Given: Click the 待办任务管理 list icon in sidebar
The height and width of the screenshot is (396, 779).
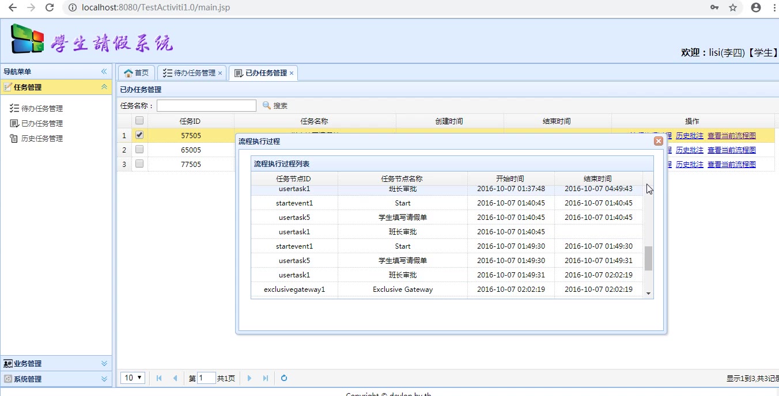Looking at the screenshot, I should tap(14, 108).
